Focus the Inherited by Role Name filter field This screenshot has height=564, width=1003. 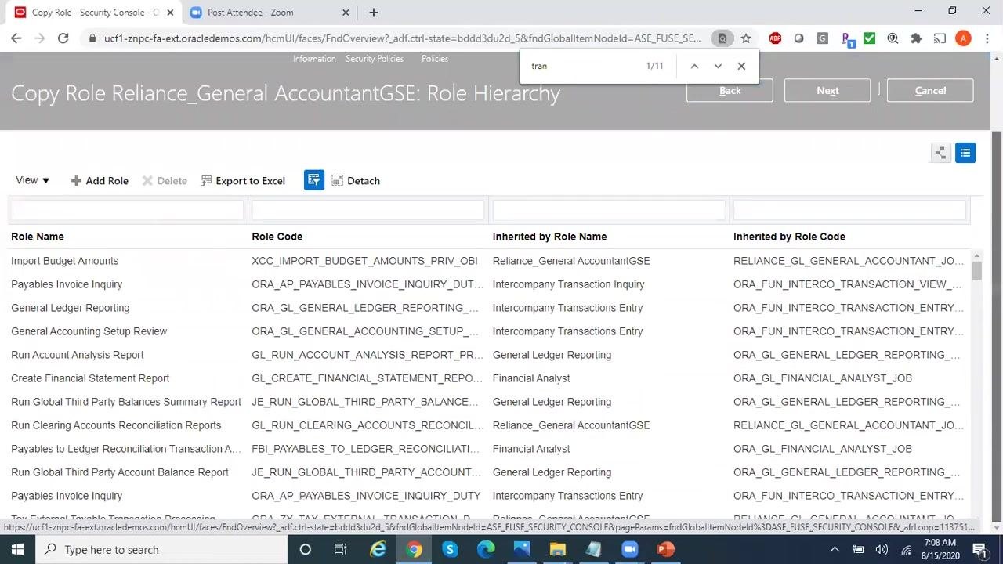click(x=609, y=209)
